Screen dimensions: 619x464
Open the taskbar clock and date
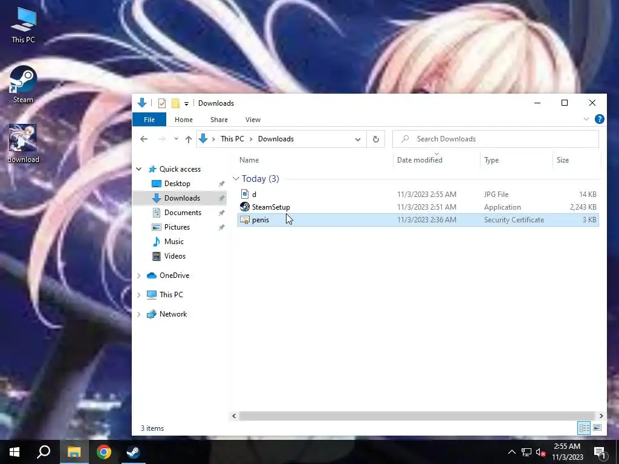[x=567, y=452]
